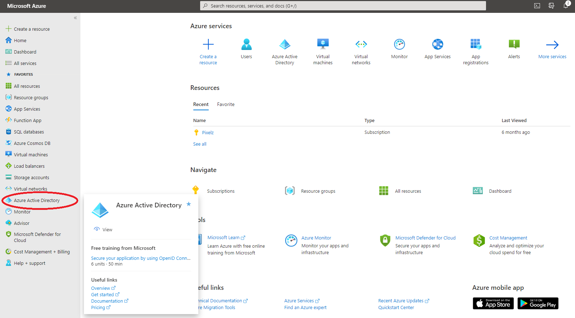Image resolution: width=575 pixels, height=318 pixels.
Task: Navigate to Resource groups tile
Action: click(310, 191)
